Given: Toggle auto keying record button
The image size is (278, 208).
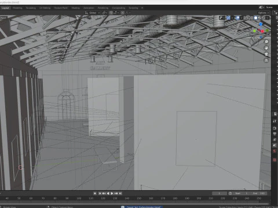Looking at the screenshot, I should point(95,194).
